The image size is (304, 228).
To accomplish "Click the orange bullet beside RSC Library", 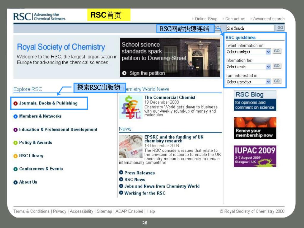I will (x=15, y=156).
